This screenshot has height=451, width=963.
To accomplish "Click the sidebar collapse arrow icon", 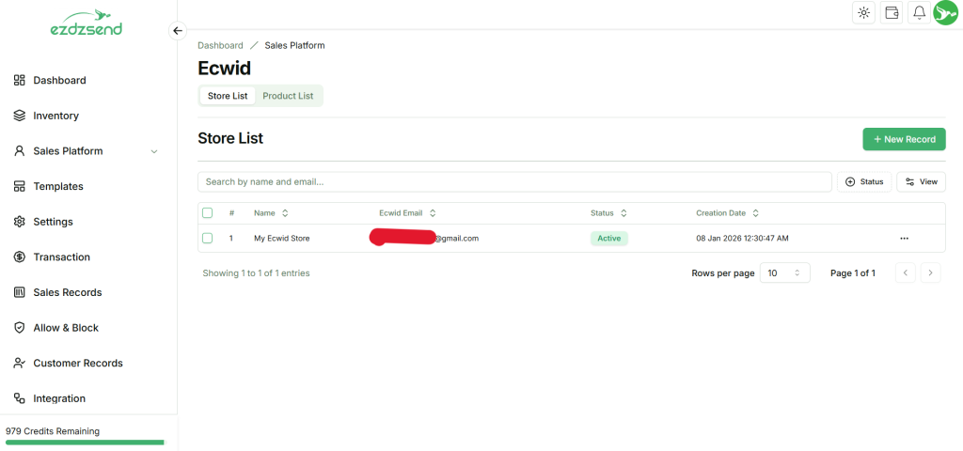I will click(x=178, y=30).
